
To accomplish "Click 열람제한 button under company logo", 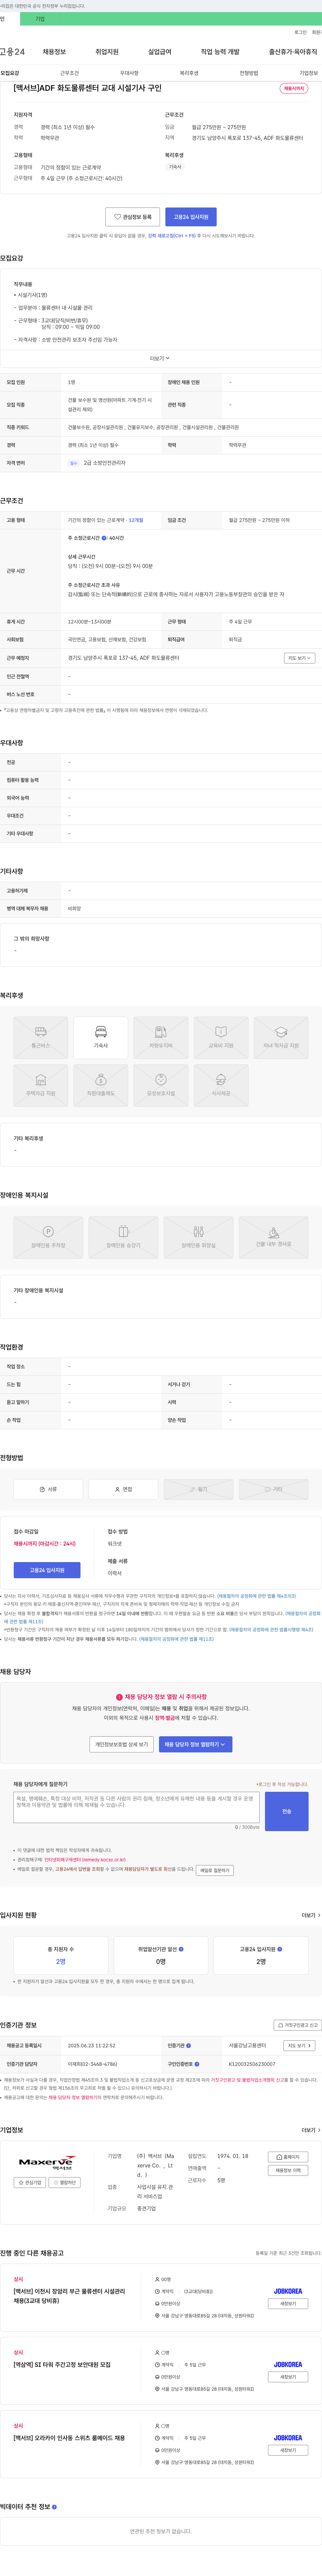I will point(65,2182).
